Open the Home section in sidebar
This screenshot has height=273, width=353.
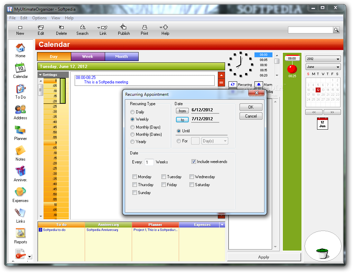(20, 51)
